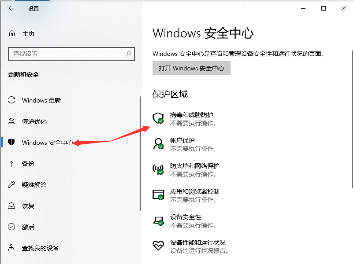Click the device security (设备安全性) icon
Image resolution: width=354 pixels, height=264 pixels.
(x=158, y=220)
